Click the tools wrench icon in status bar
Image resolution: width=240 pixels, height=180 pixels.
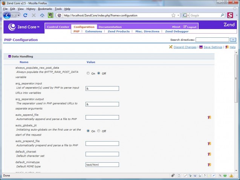point(220,175)
